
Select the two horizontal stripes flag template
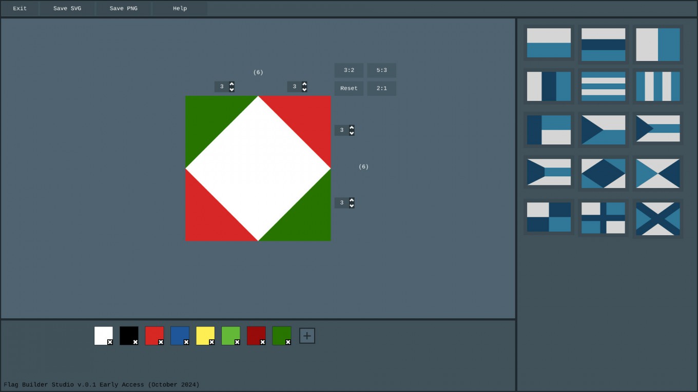pos(549,43)
